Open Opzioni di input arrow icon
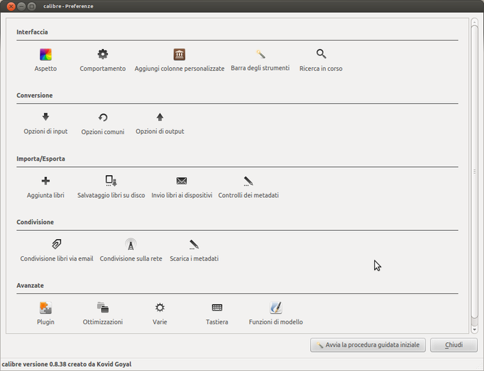The width and height of the screenshot is (484, 371). [45, 117]
